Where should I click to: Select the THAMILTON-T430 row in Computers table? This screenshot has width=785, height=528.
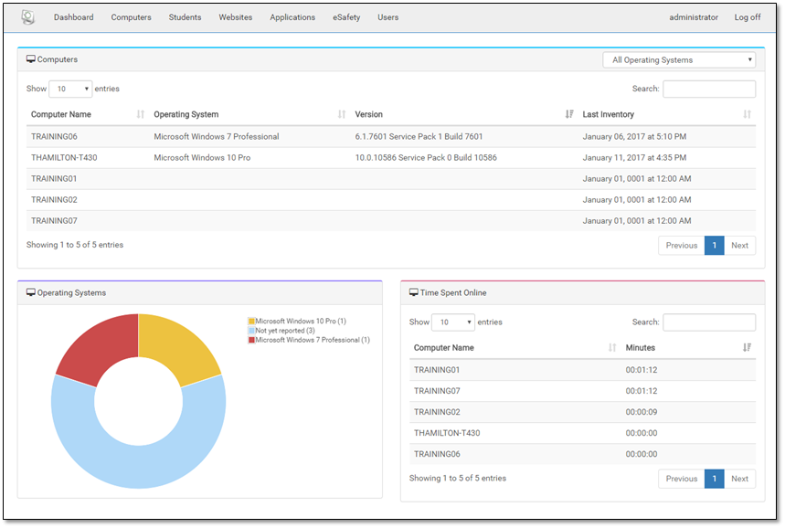[64, 158]
